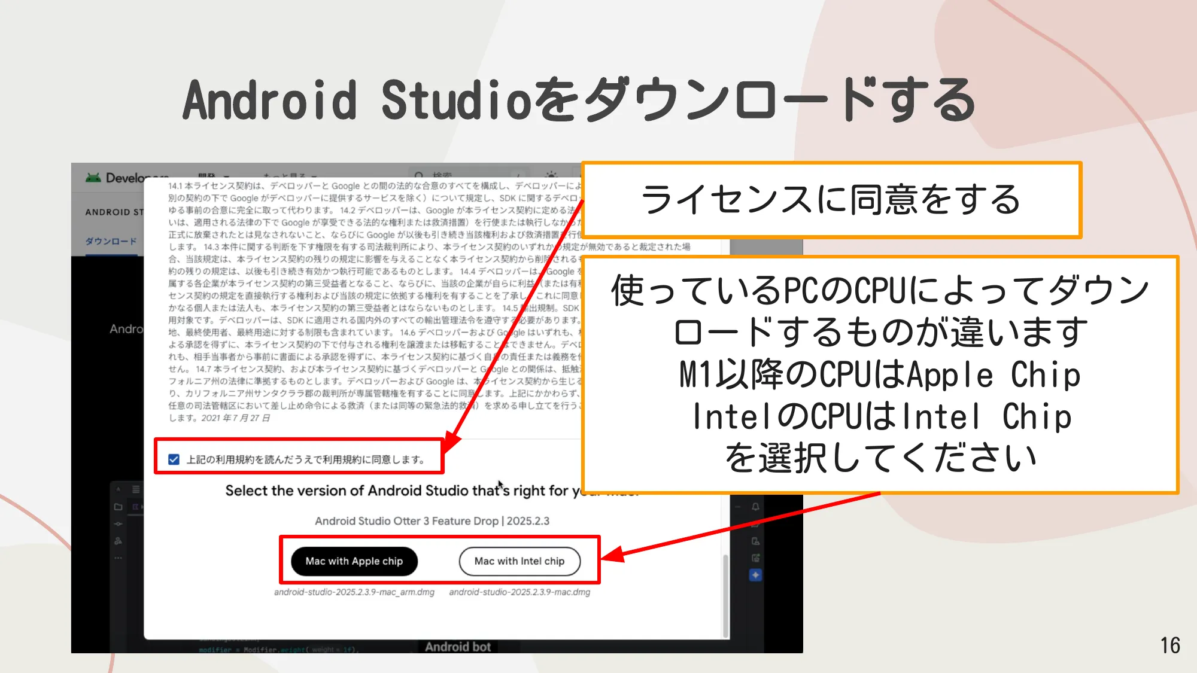Click the android-studio-2025.2.3.9-mac.dmg link
1197x673 pixels.
[x=519, y=593]
